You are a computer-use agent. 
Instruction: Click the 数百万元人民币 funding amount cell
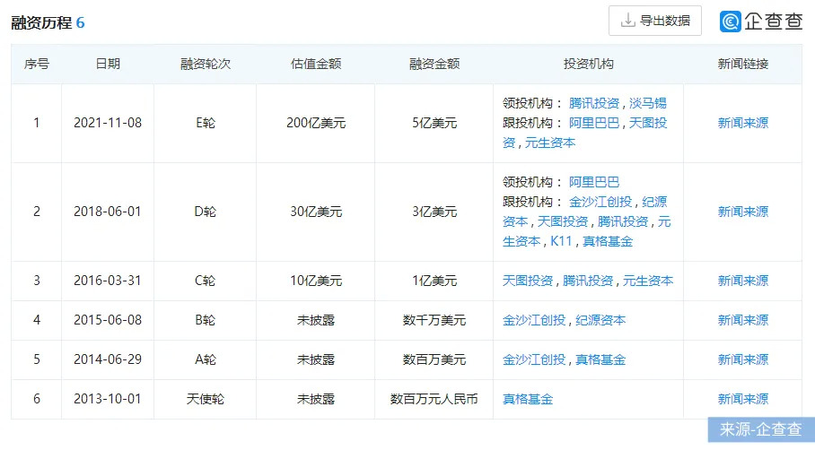tap(434, 399)
